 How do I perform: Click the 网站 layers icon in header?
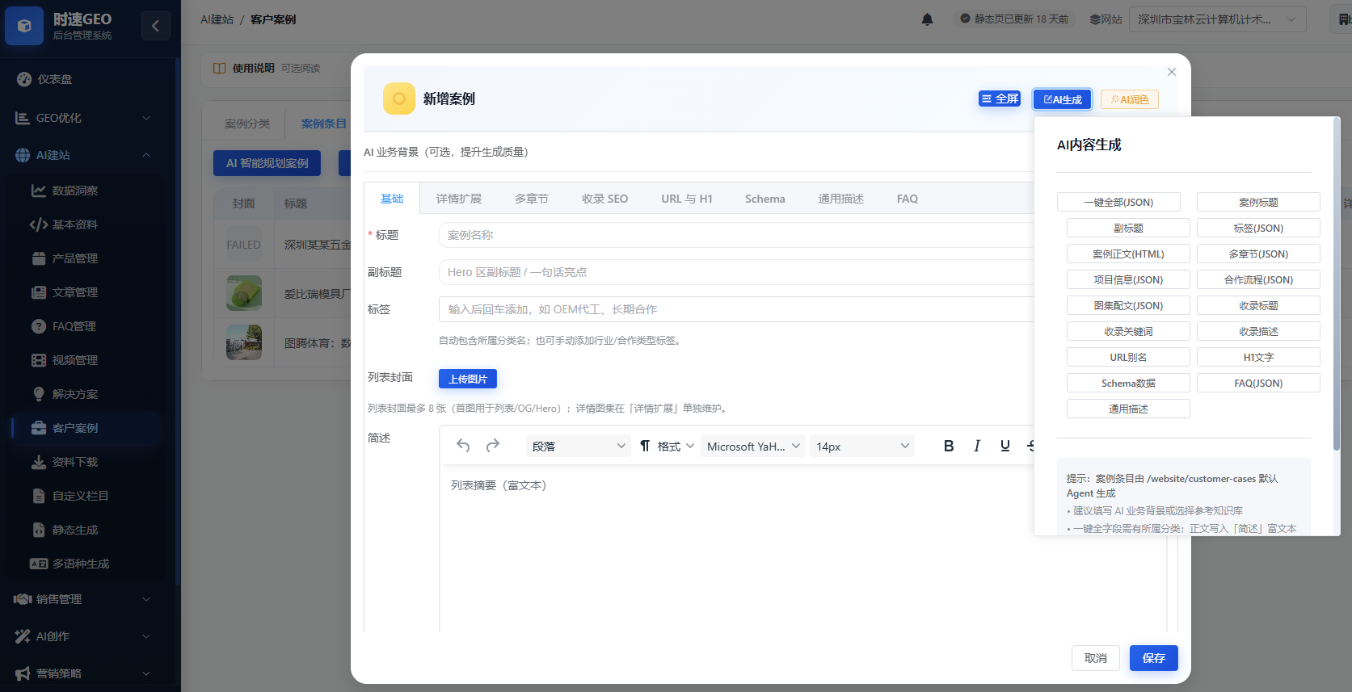tap(1095, 19)
